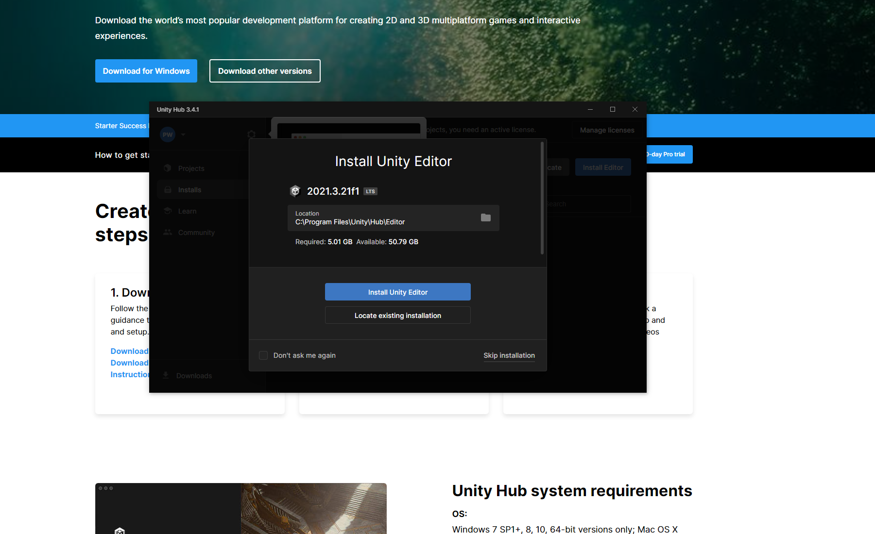This screenshot has height=534, width=875.
Task: Click Locate existing installation
Action: [397, 316]
